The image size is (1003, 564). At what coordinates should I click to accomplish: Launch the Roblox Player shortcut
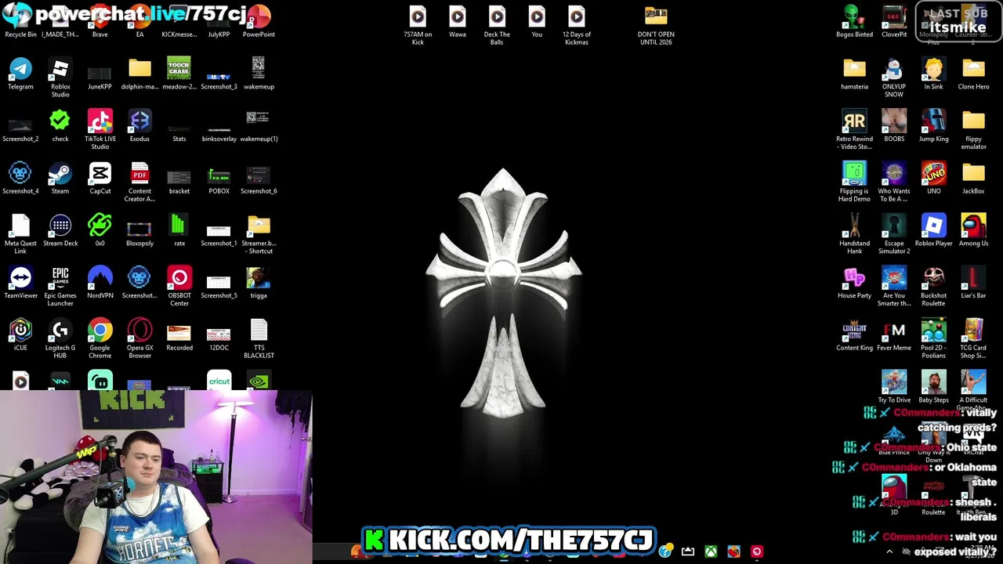pyautogui.click(x=933, y=230)
